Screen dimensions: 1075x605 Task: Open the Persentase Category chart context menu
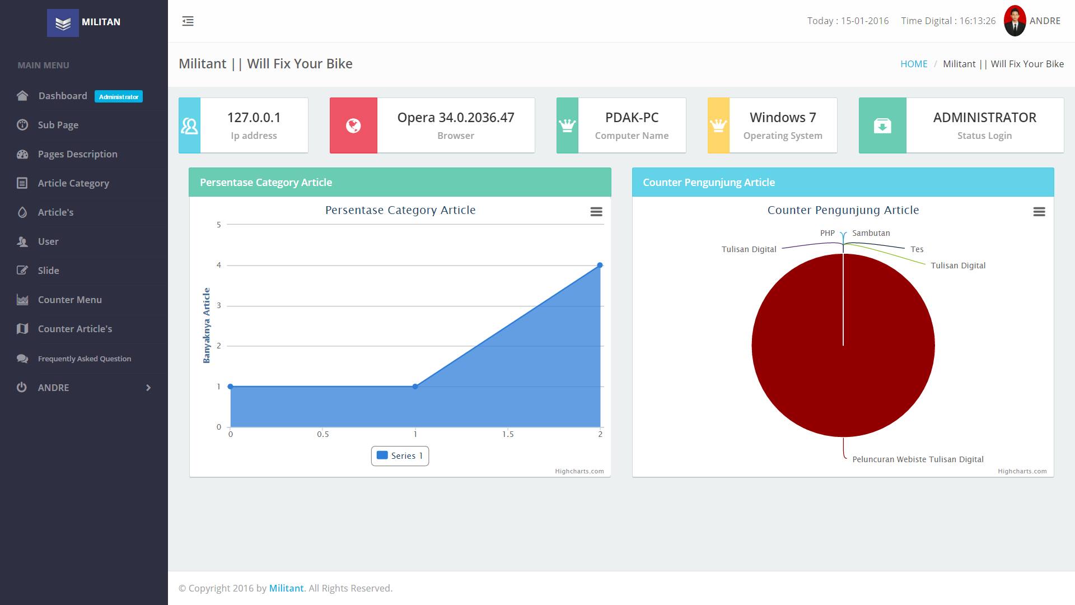(596, 212)
